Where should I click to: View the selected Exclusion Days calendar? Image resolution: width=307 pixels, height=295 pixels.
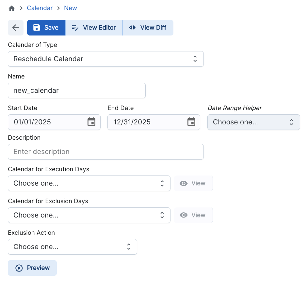click(x=193, y=215)
